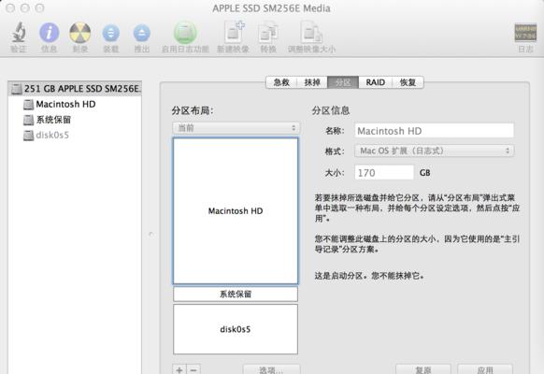Expand the Mac OS Extended format dropdown

coord(434,151)
